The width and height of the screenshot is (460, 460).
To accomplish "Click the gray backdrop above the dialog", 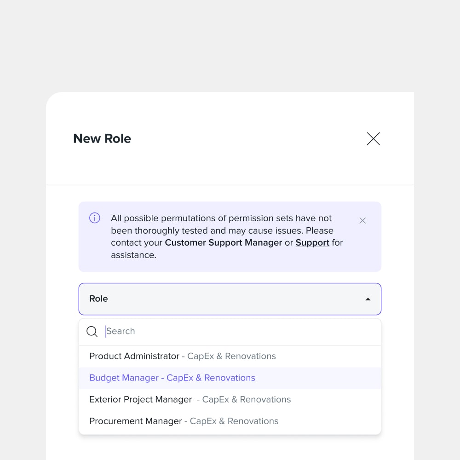I will pyautogui.click(x=230, y=44).
